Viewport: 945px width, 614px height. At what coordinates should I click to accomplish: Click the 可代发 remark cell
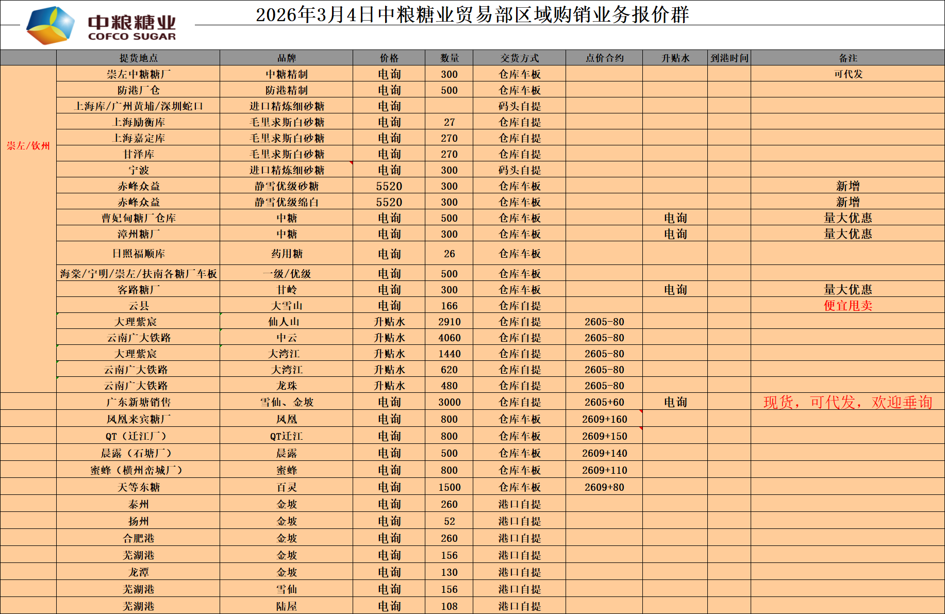pyautogui.click(x=848, y=74)
